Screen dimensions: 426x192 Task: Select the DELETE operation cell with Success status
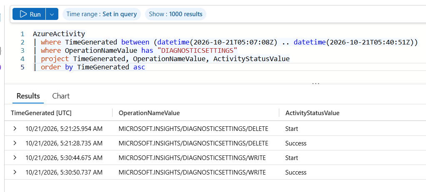point(193,143)
